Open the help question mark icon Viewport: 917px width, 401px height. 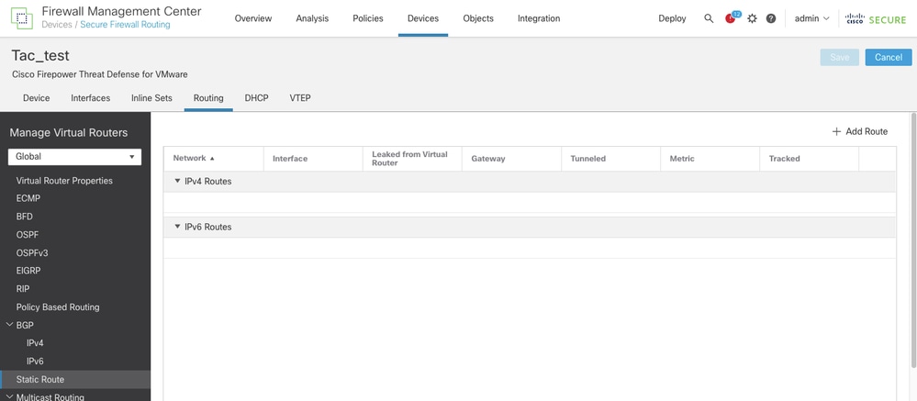coord(771,18)
